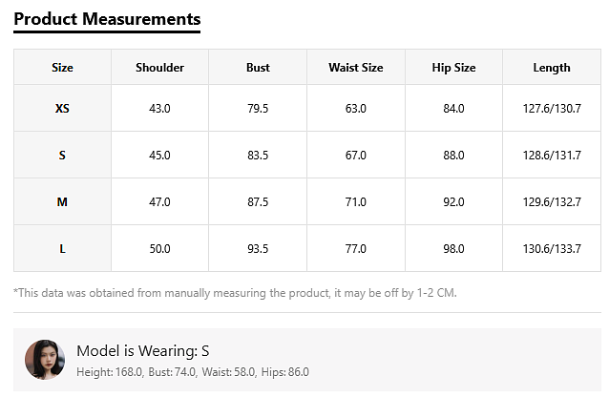Click the L size row label

(62, 249)
